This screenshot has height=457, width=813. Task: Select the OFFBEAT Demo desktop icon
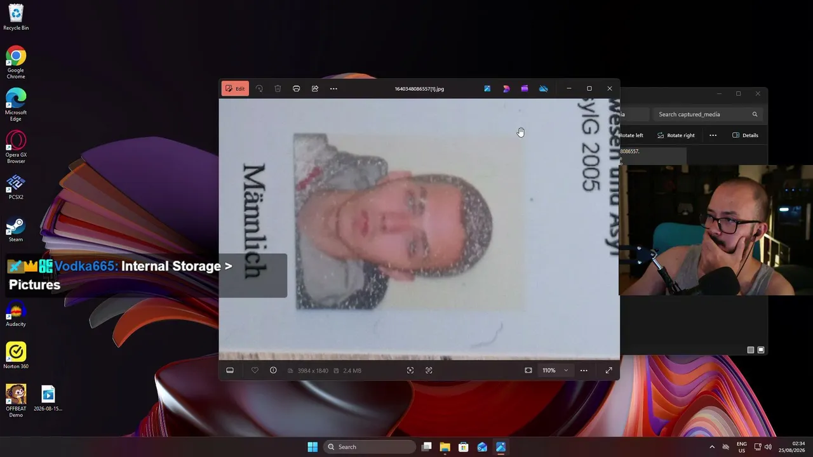(16, 401)
